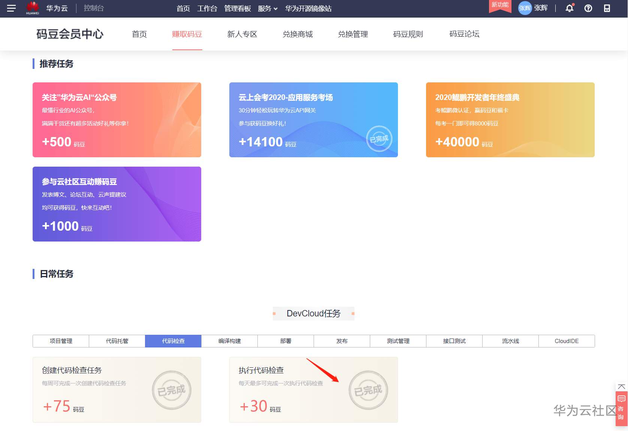The image size is (628, 431).
Task: Click 华为云 brand text
Action: click(x=57, y=8)
